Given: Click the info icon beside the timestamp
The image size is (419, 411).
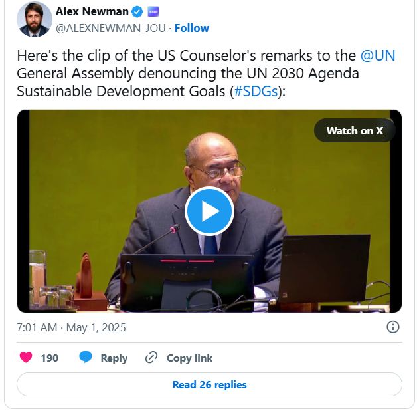Looking at the screenshot, I should (x=393, y=327).
